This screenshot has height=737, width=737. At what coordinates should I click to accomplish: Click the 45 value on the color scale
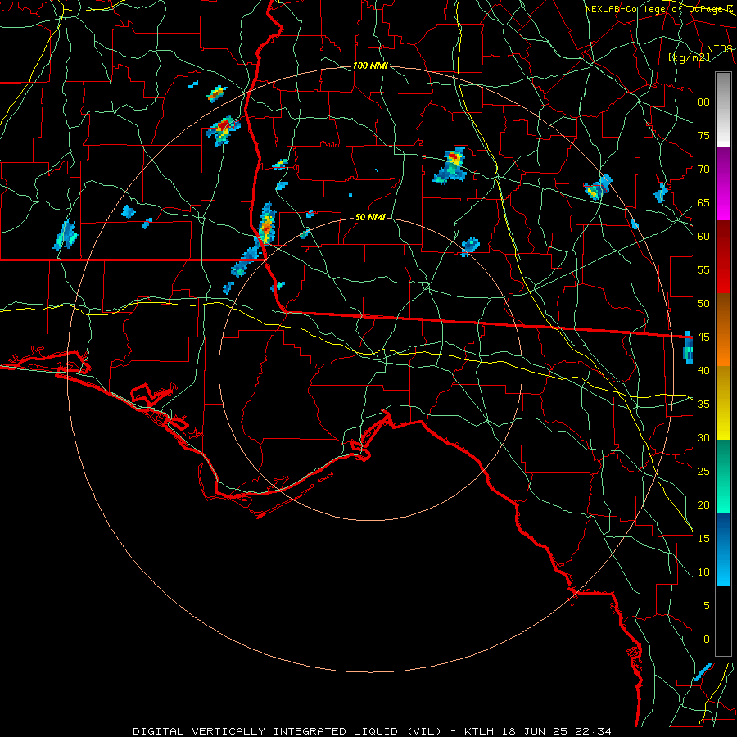(x=703, y=337)
